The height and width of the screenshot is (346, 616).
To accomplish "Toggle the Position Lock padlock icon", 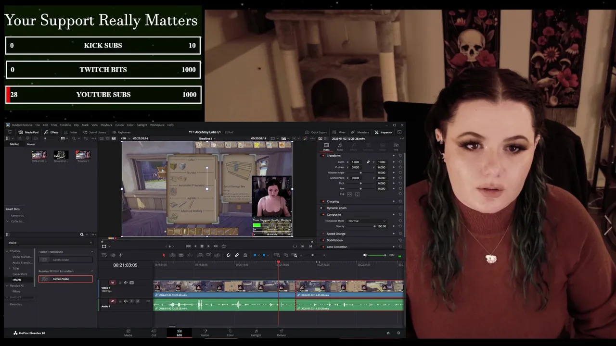I will (x=245, y=255).
